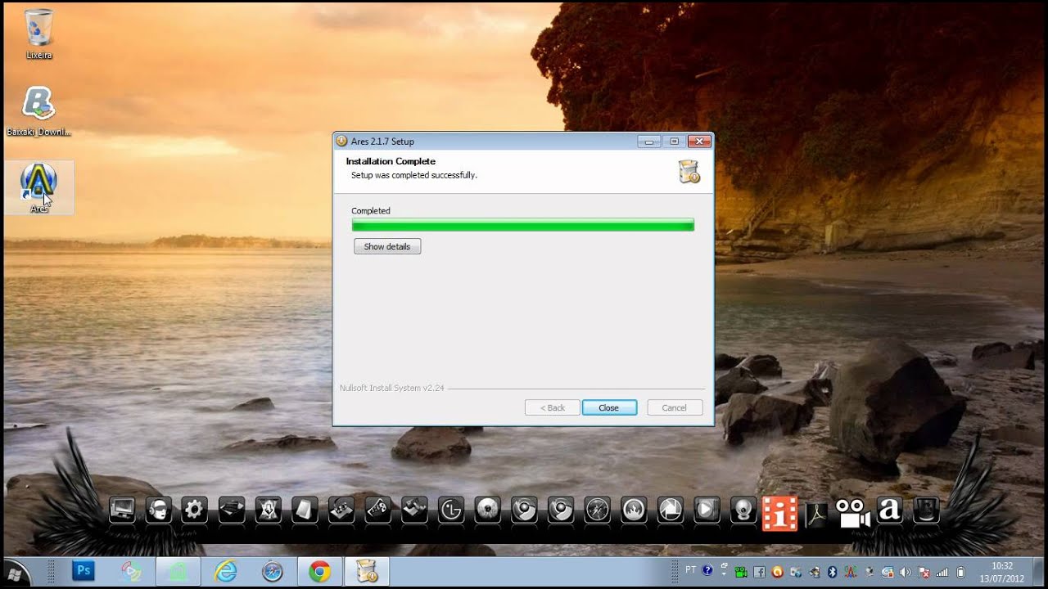Open the Amazon 'a' icon in the dock
The width and height of the screenshot is (1048, 589).
coord(889,510)
